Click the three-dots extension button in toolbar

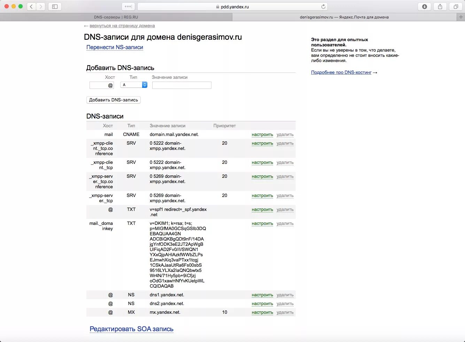click(x=128, y=6)
